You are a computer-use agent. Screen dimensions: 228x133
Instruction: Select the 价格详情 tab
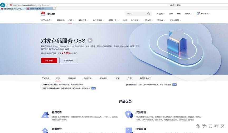click(x=88, y=78)
